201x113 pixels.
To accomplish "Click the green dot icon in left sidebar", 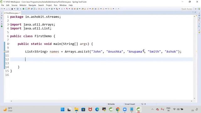I will point(2,26).
